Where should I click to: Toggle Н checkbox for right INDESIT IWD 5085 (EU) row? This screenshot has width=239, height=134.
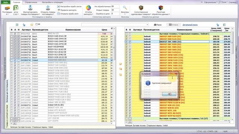point(130,50)
